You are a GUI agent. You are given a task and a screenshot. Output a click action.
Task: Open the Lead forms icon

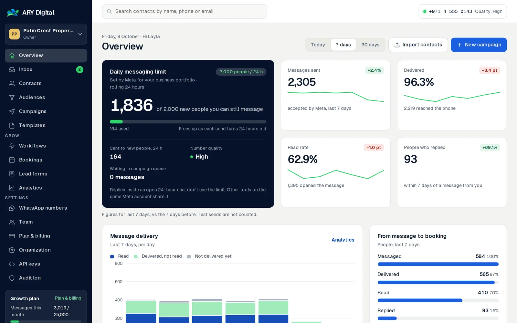pos(12,174)
